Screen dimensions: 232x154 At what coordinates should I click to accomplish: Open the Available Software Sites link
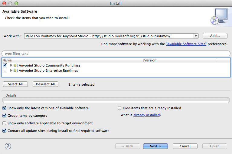[186, 44]
